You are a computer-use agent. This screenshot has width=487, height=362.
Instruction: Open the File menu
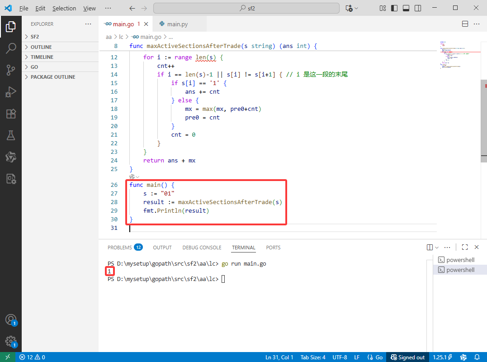tap(24, 9)
